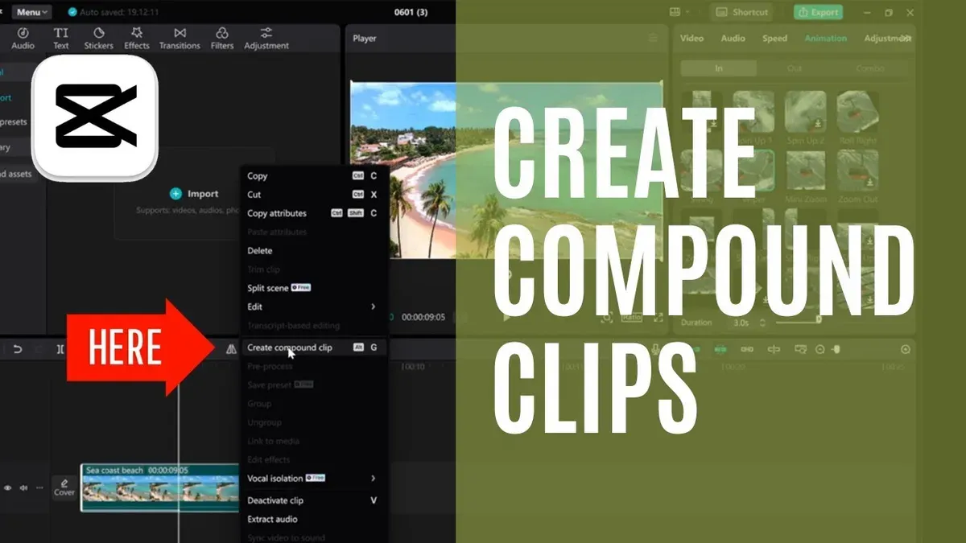The width and height of the screenshot is (966, 543).
Task: Open the layout switcher icon
Action: click(x=675, y=12)
